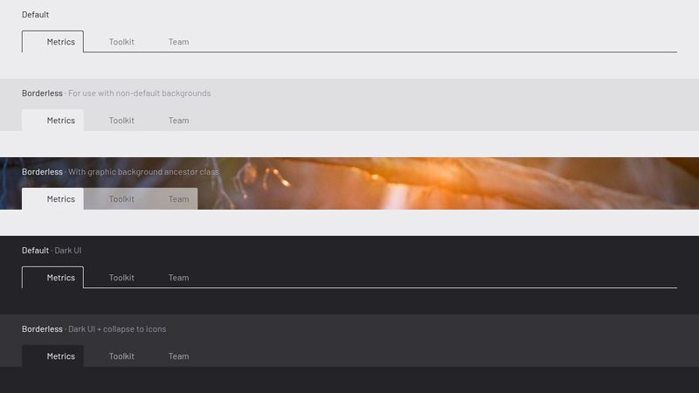The height and width of the screenshot is (393, 699).
Task: Click "With graphic background ancestor class" label
Action: 143,172
